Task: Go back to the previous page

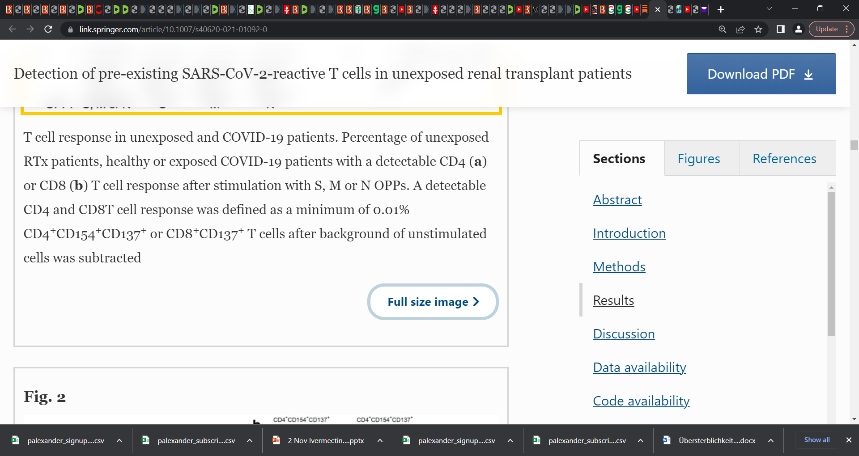Action: tap(12, 30)
